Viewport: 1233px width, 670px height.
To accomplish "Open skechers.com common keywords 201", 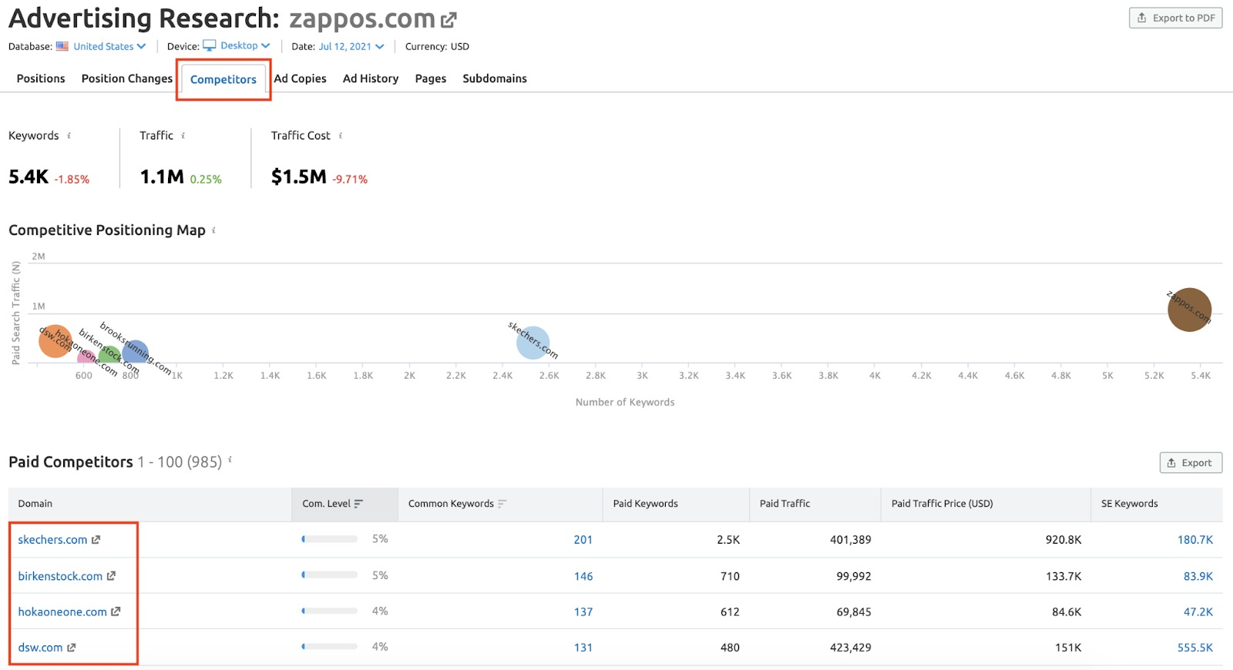I will click(583, 540).
